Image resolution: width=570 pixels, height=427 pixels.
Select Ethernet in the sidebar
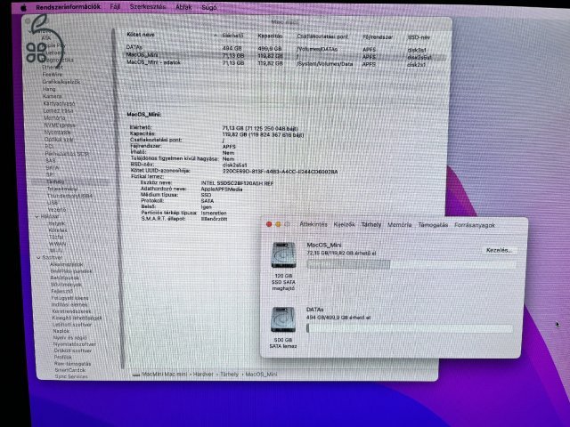53,68
